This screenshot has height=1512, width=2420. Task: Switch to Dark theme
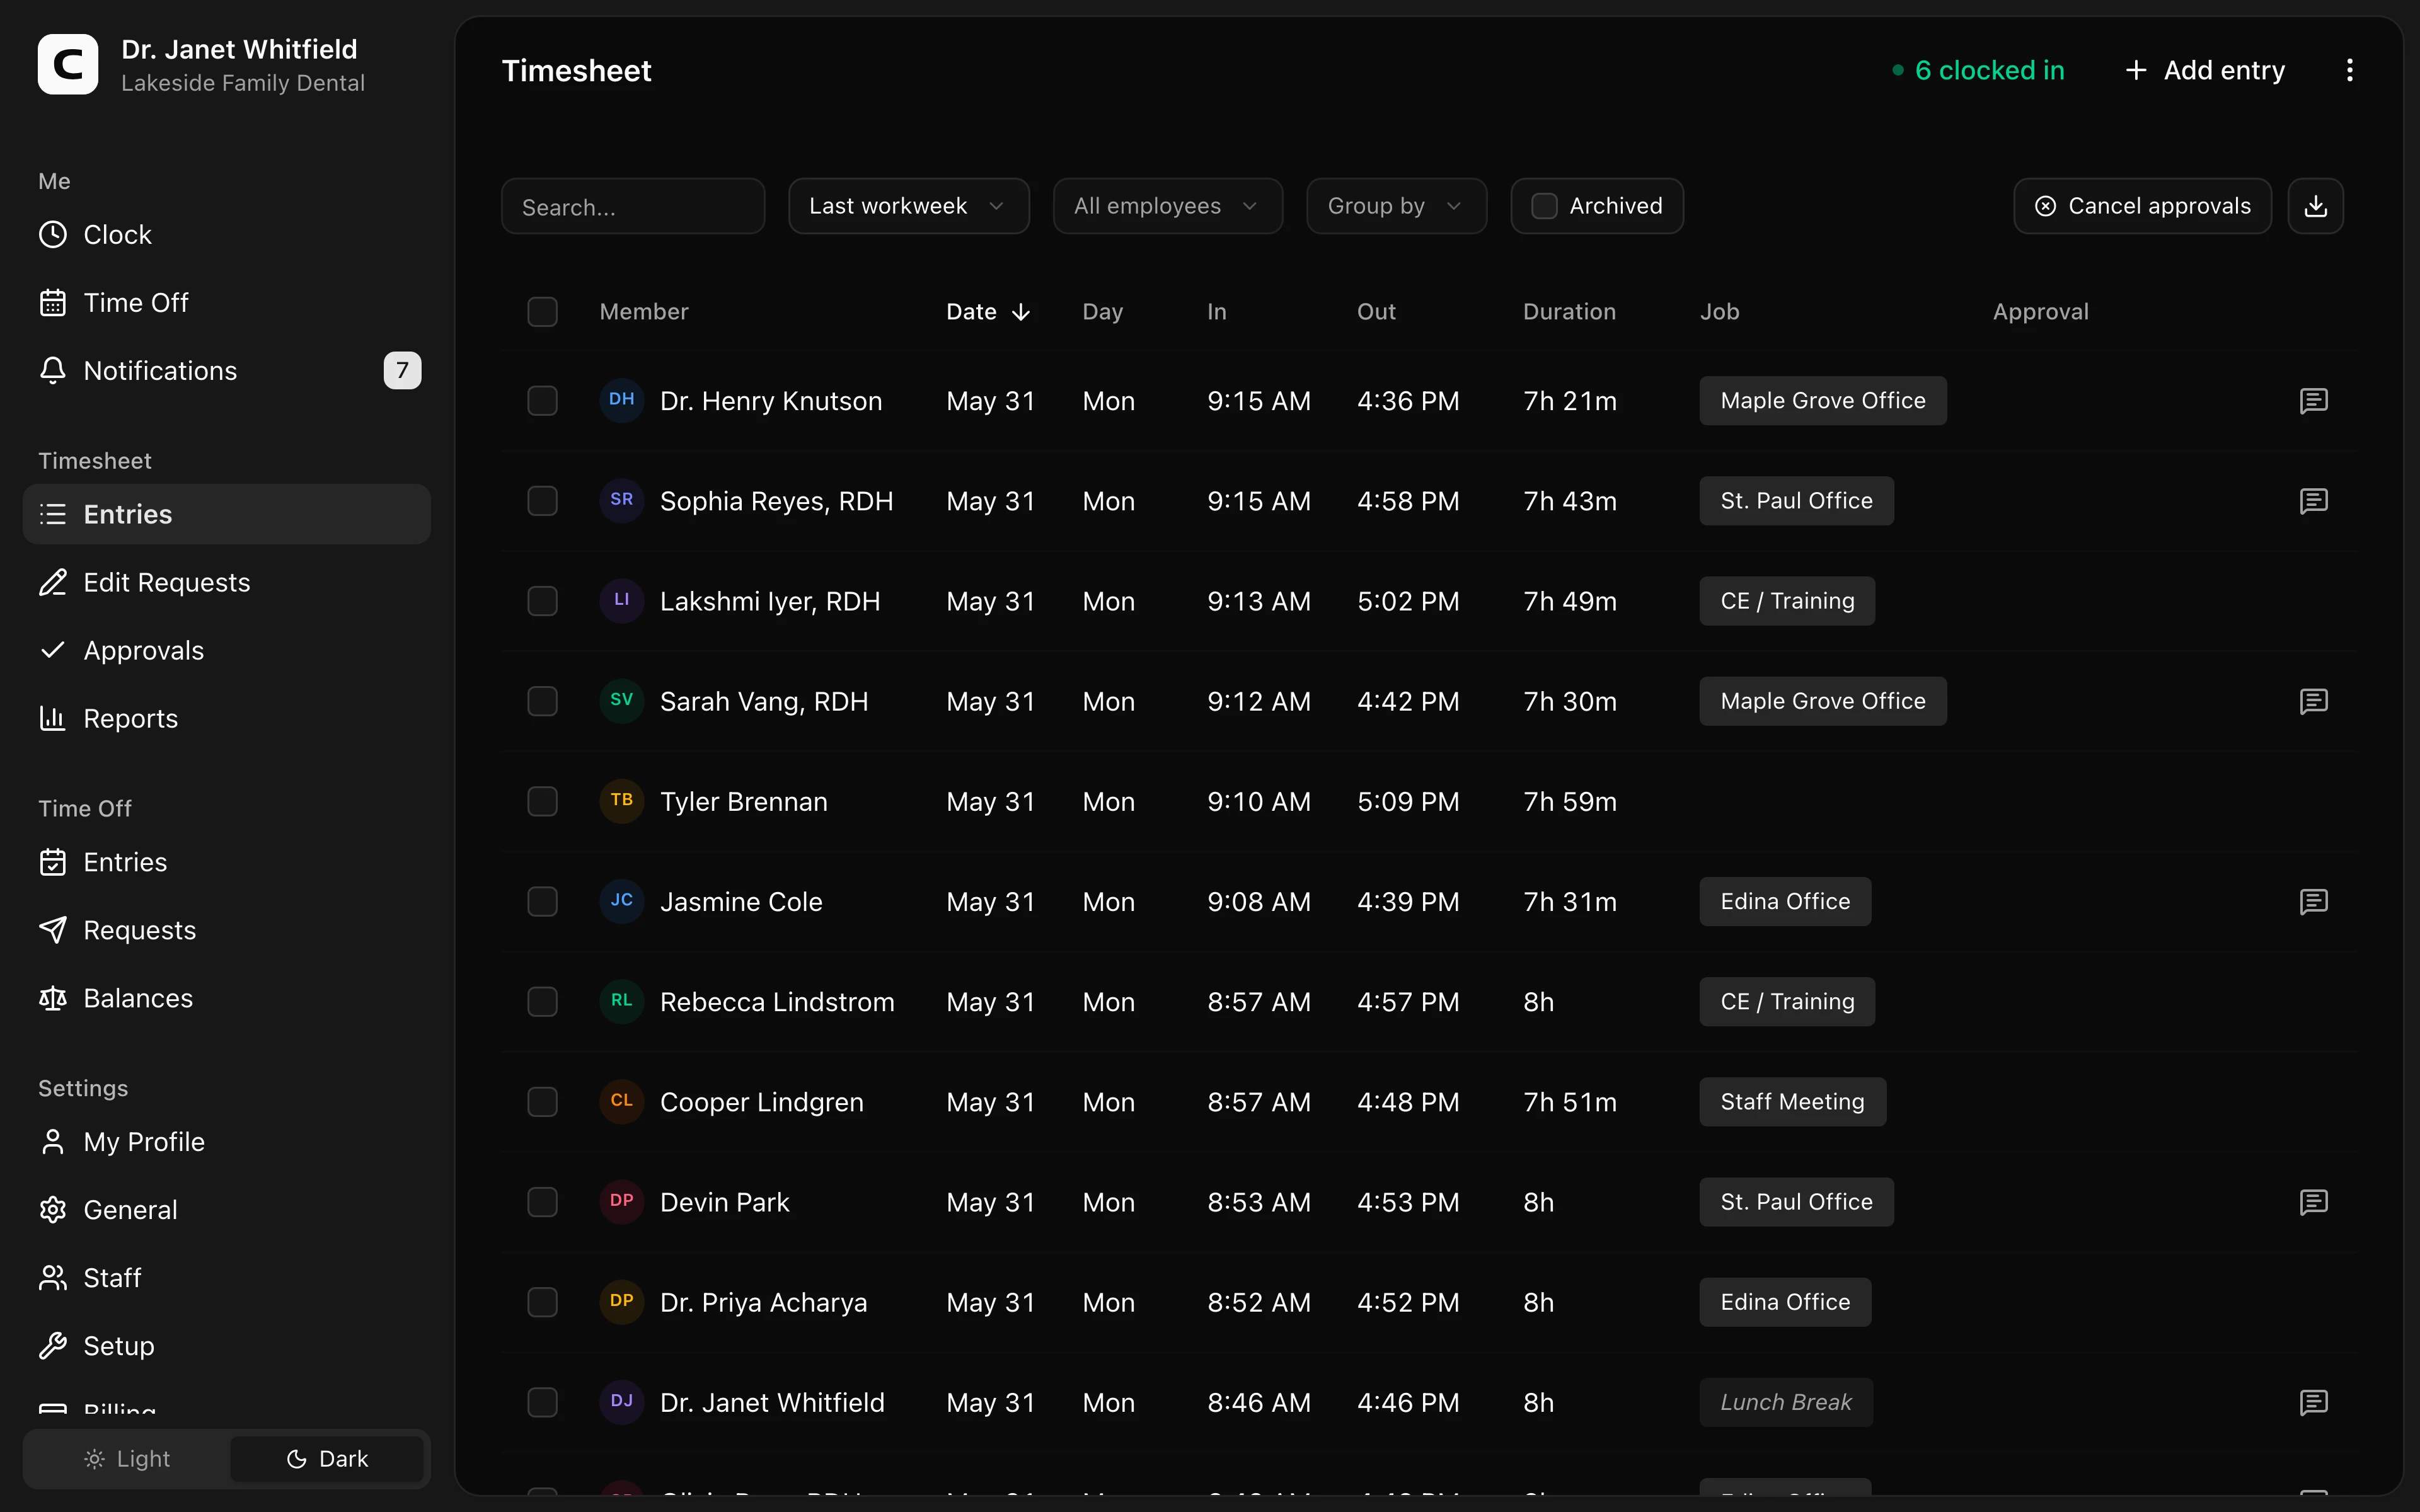coord(327,1459)
